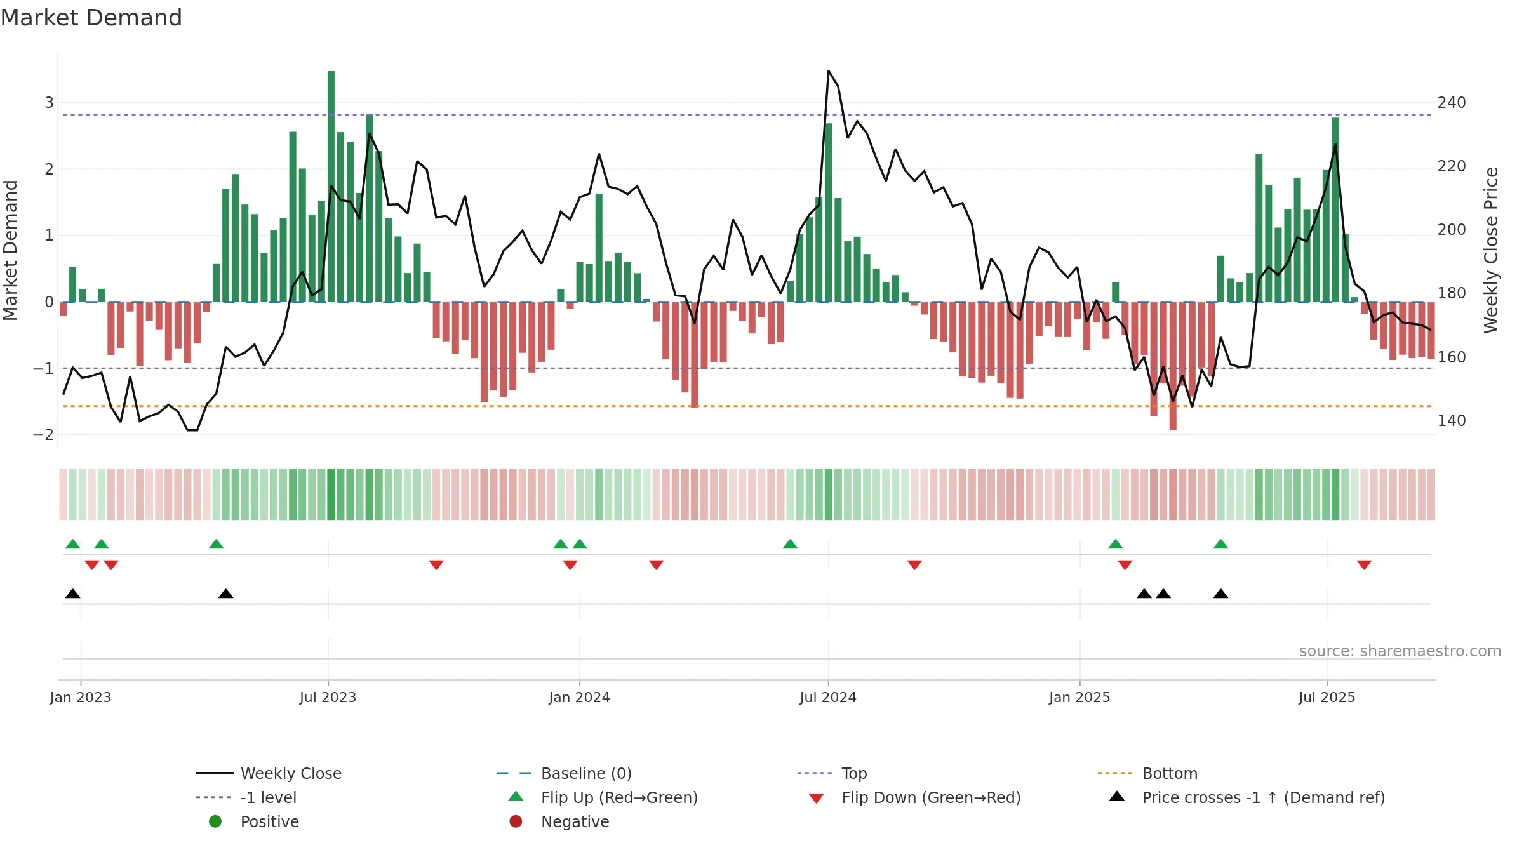
Task: Click the Jan 2023 x-axis label
Action: [x=81, y=697]
